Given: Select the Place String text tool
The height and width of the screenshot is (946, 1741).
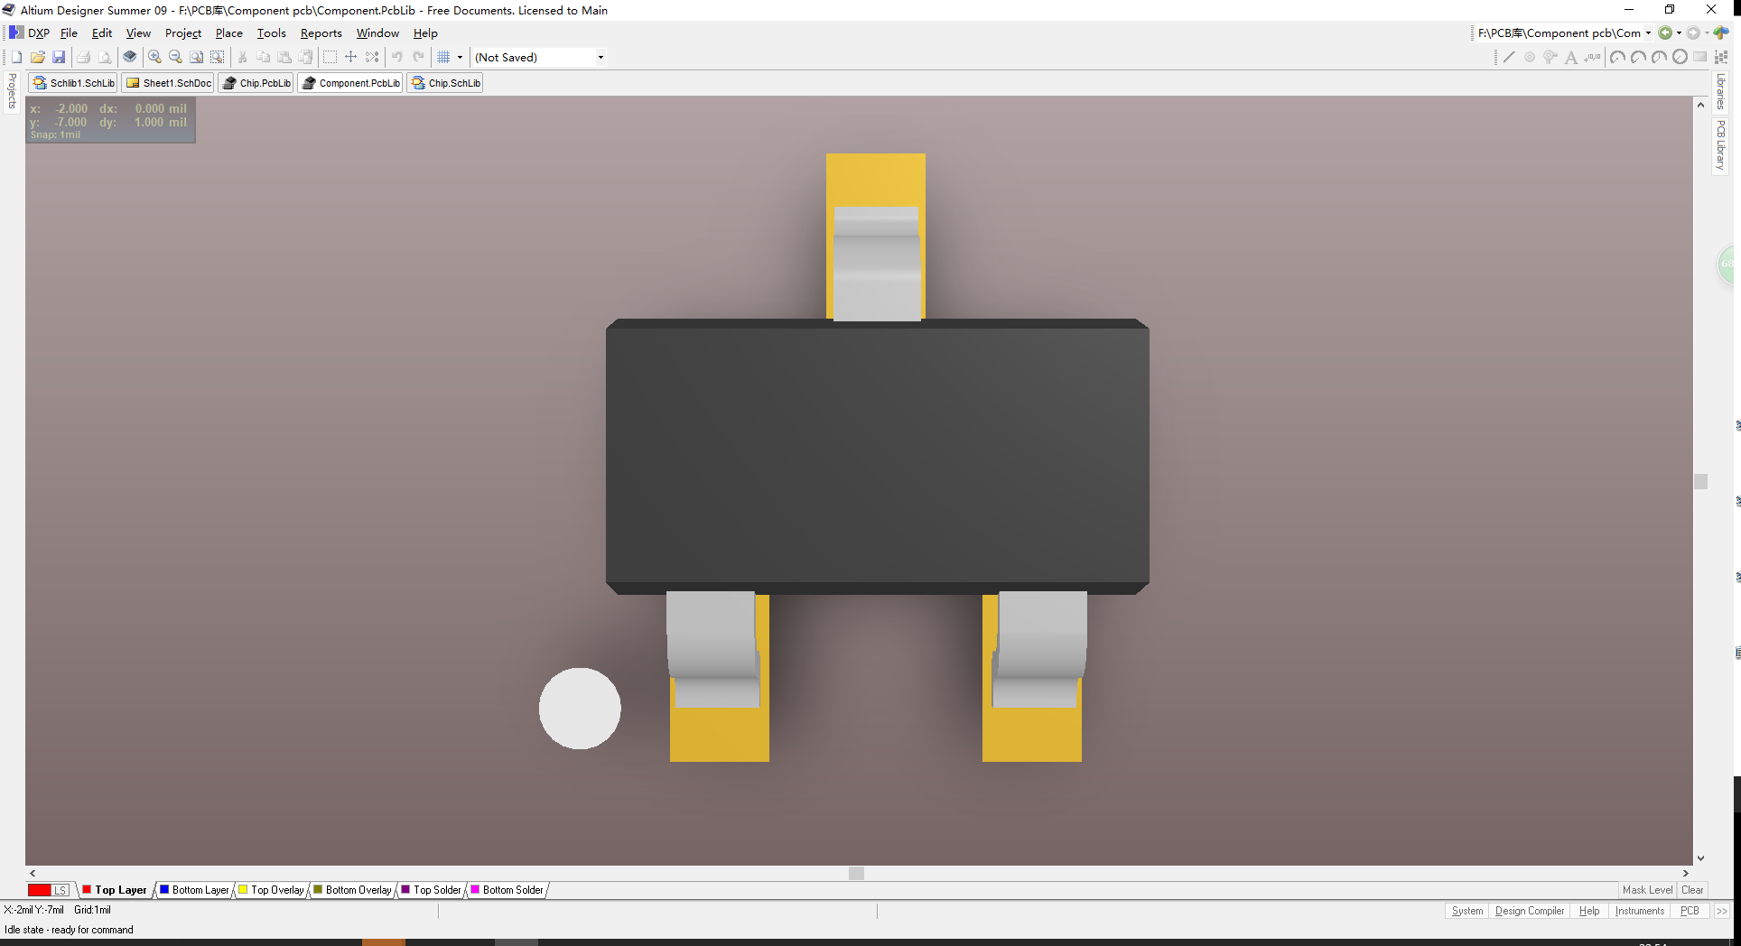Looking at the screenshot, I should click(x=1571, y=57).
